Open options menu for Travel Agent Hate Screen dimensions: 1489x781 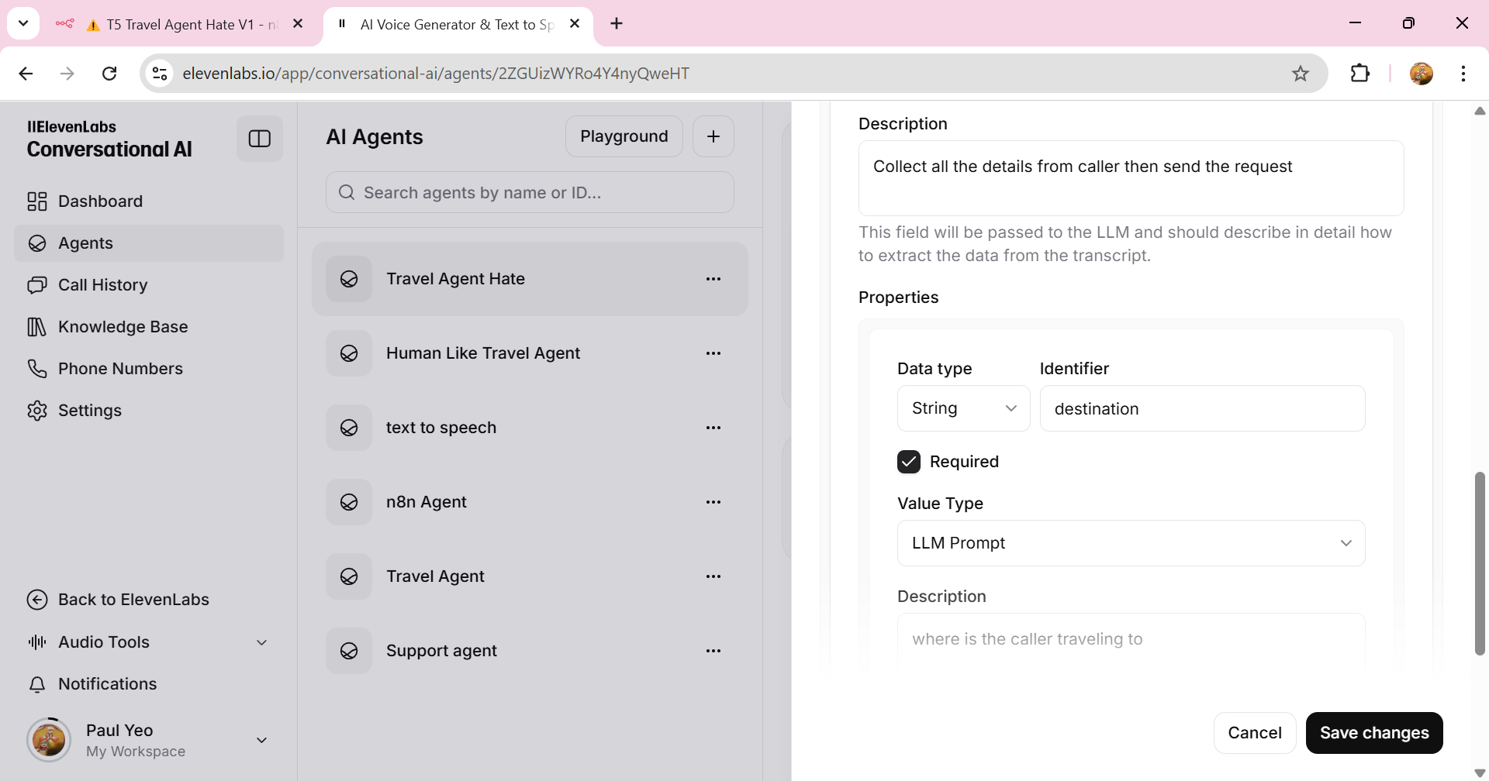713,279
